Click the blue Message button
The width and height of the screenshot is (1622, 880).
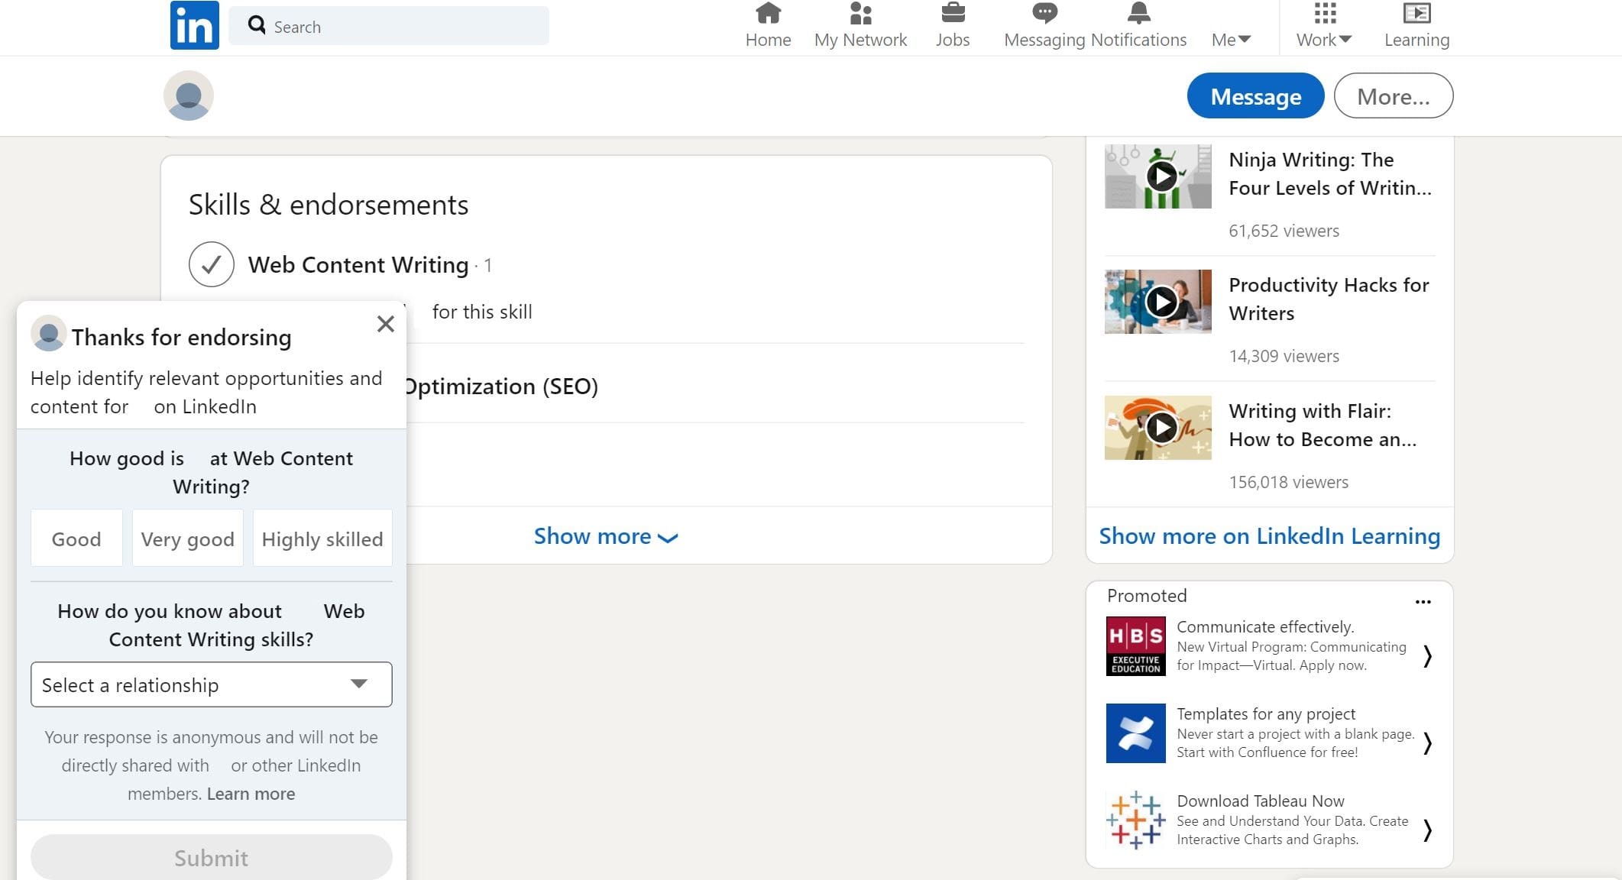[1255, 96]
